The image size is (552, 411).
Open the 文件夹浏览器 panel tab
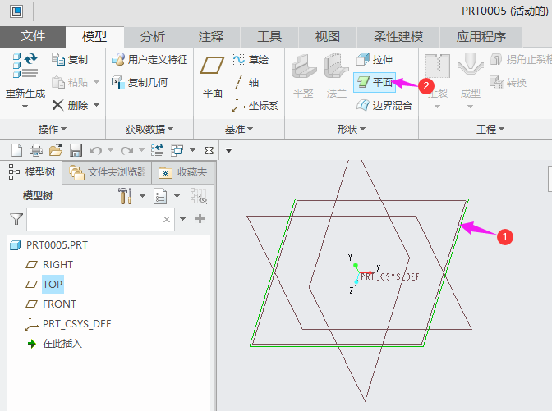tap(108, 172)
